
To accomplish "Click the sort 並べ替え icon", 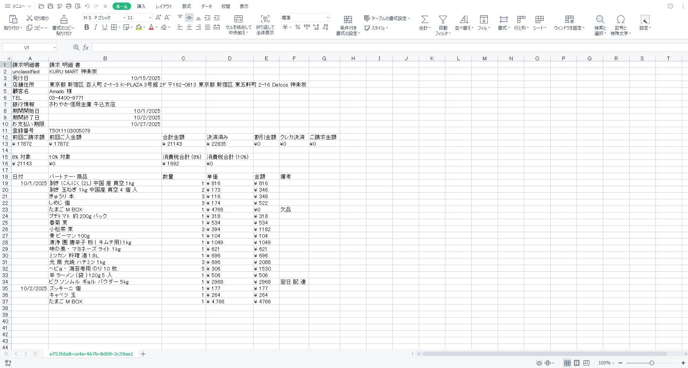I will [464, 19].
